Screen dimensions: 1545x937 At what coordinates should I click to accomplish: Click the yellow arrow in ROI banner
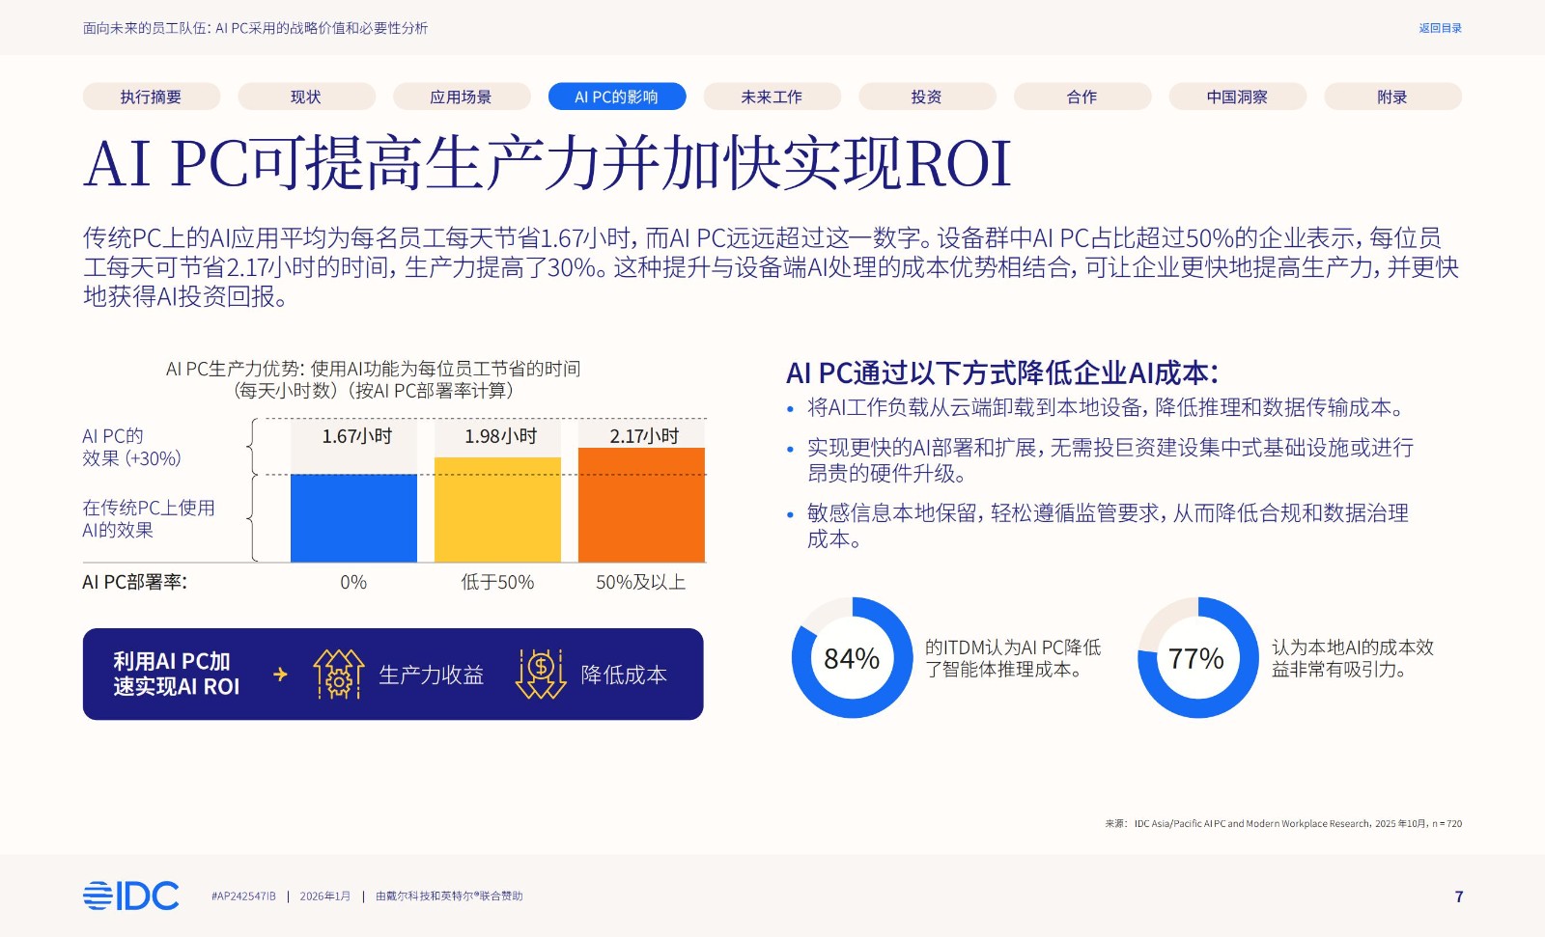[x=280, y=675]
